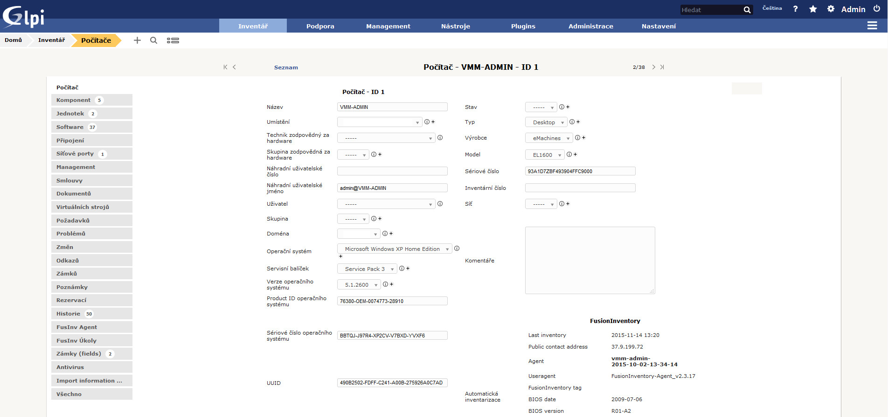Jump to the first record arrow
This screenshot has height=417, width=888.
click(225, 67)
